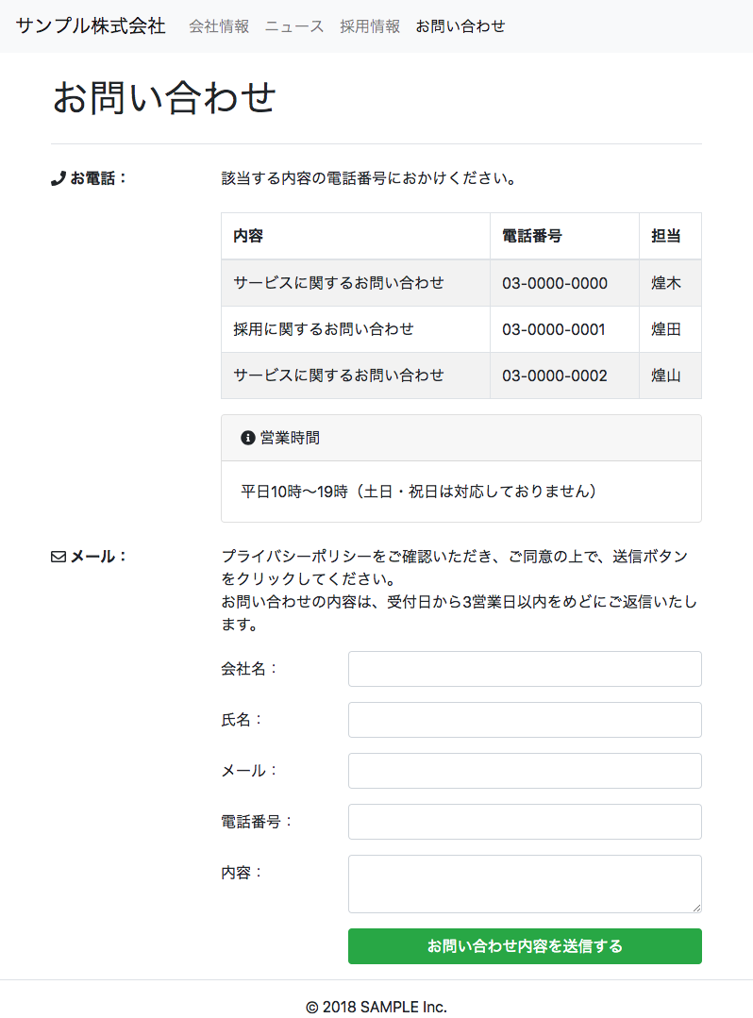Click the 03-0000-0002 phone number
Image resolution: width=753 pixels, height=1018 pixels.
555,375
